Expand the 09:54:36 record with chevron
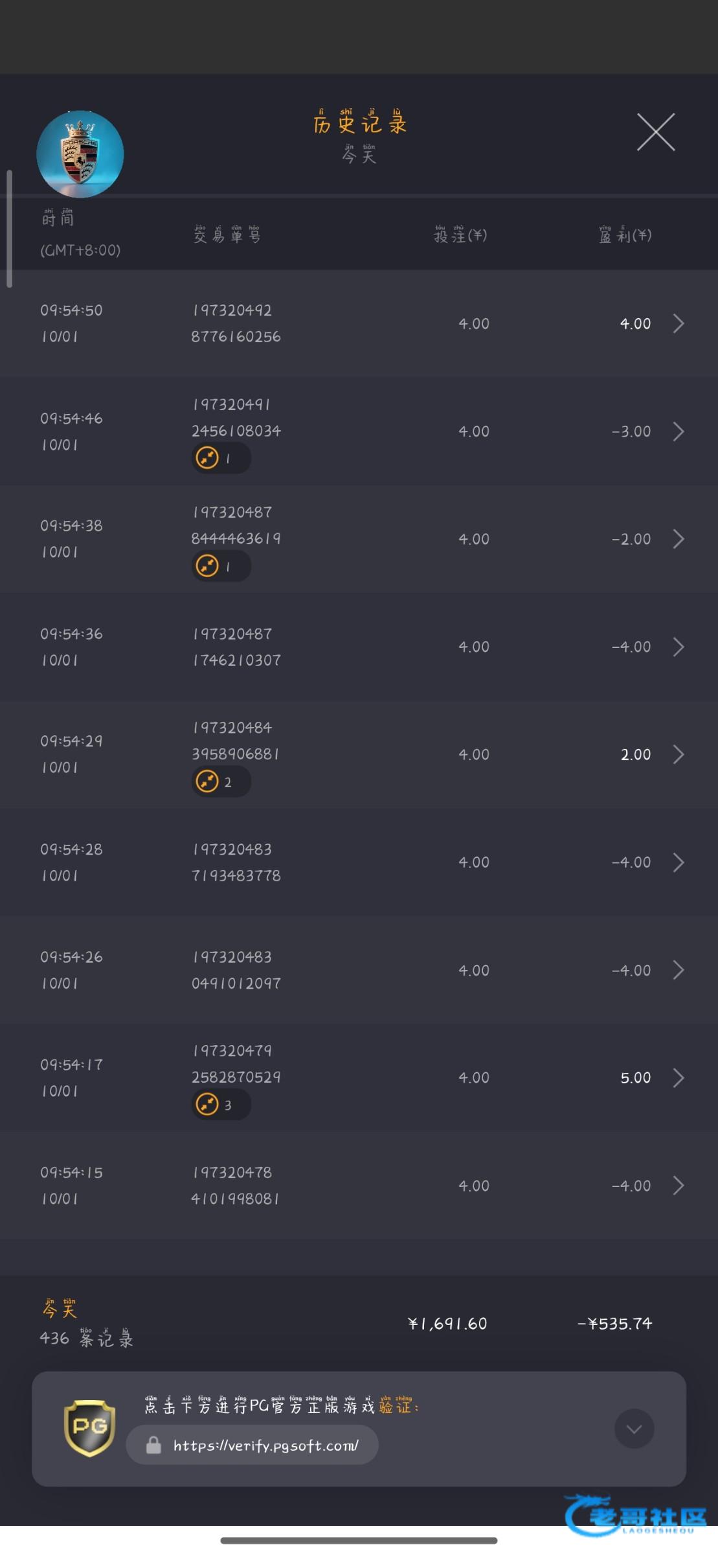 coord(678,647)
